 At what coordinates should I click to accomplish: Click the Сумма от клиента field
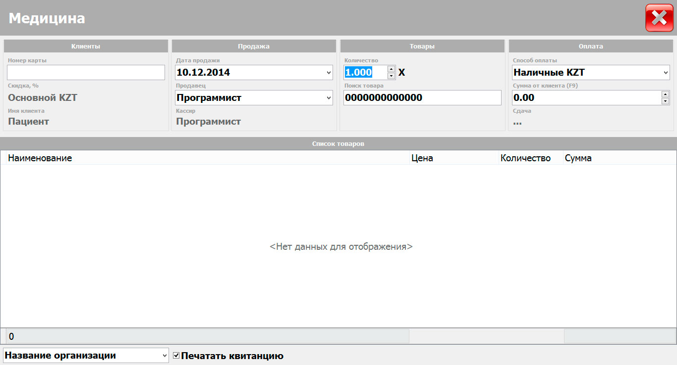click(x=587, y=97)
